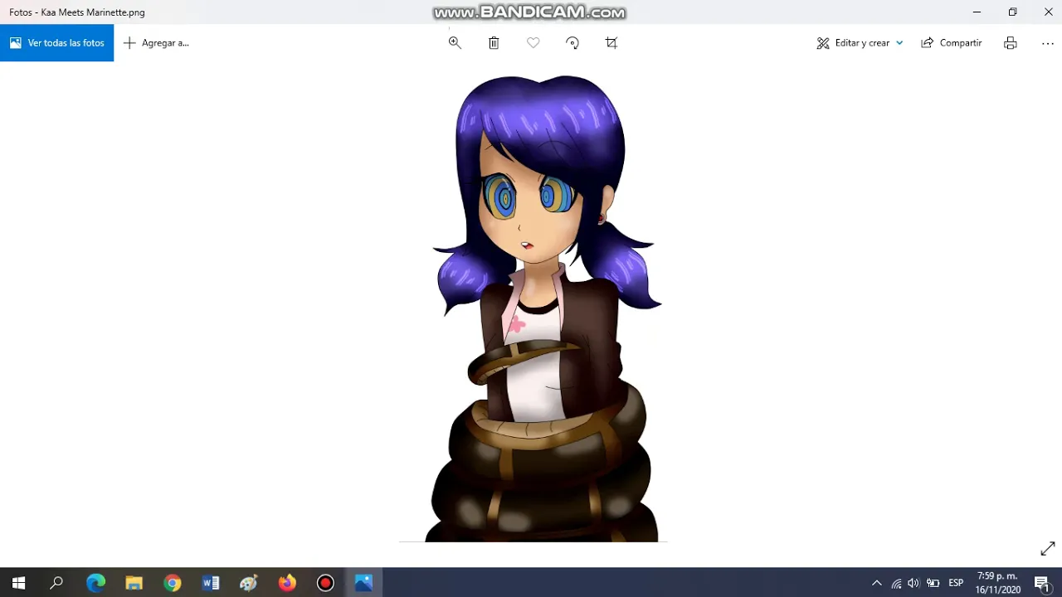The image size is (1062, 597).
Task: Open the crop tool icon
Action: pyautogui.click(x=611, y=43)
